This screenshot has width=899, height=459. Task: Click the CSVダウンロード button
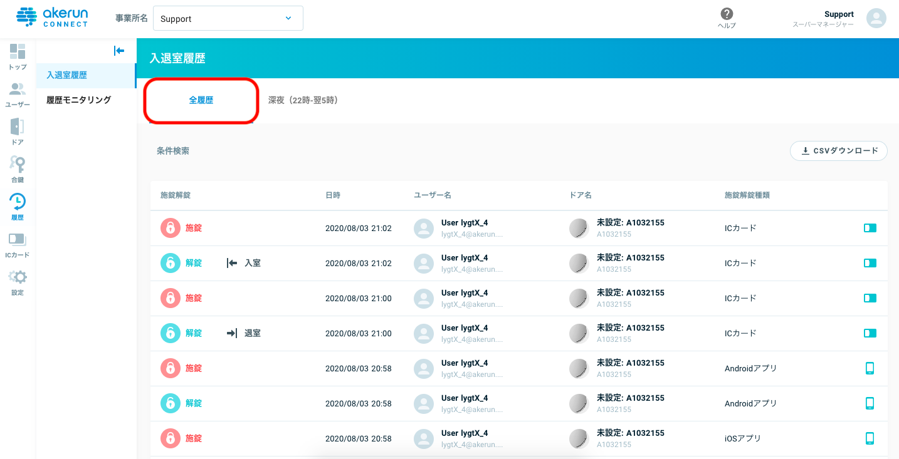839,151
